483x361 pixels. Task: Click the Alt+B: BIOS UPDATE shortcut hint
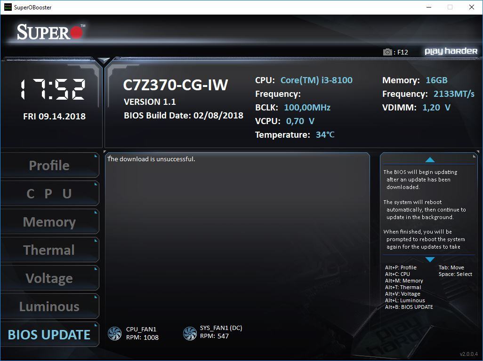pyautogui.click(x=409, y=307)
